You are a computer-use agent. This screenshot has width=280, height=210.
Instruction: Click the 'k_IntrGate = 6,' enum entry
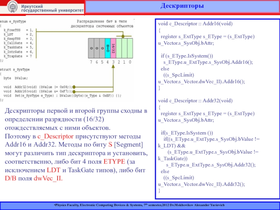pos(18,52)
